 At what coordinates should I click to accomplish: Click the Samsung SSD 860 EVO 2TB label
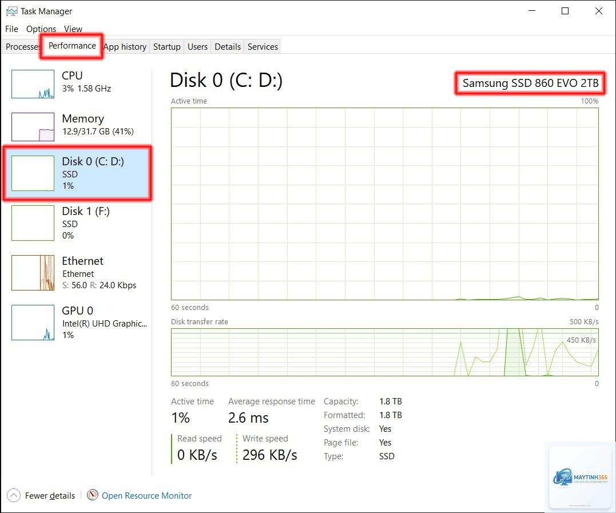click(530, 83)
